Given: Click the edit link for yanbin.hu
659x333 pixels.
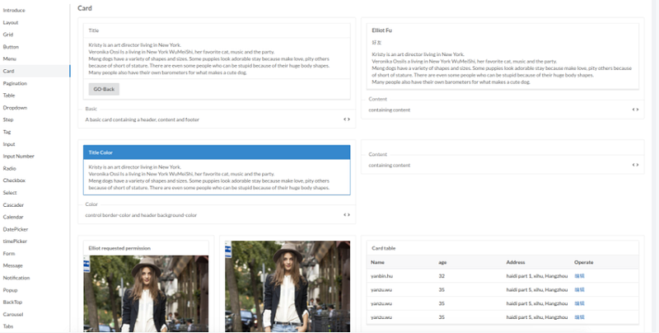Looking at the screenshot, I should (579, 276).
